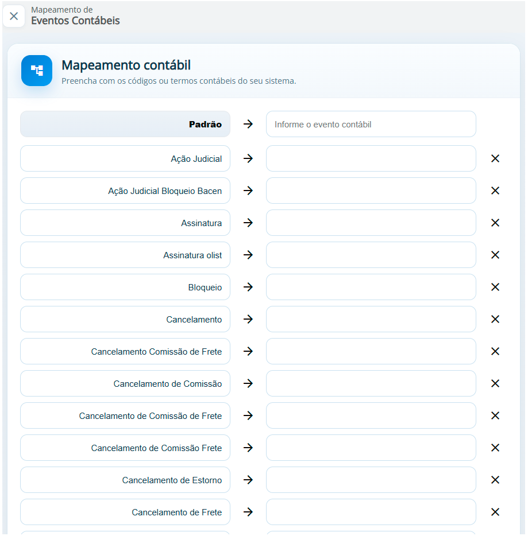Click the arrow icon beside Padrão

pos(248,124)
